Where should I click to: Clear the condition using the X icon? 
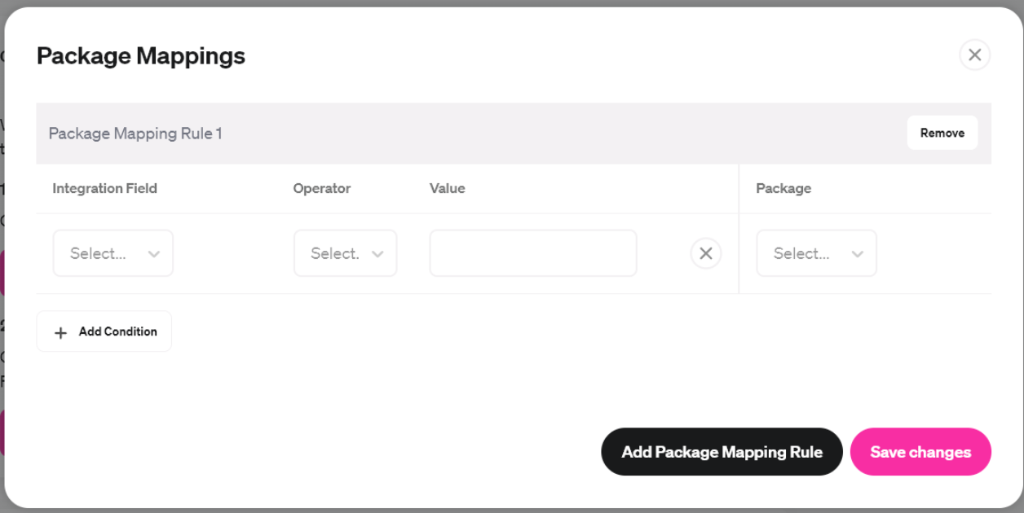point(705,253)
